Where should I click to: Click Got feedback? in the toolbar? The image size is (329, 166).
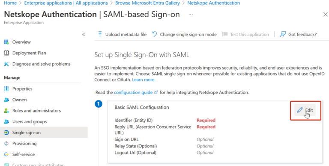tap(298, 34)
